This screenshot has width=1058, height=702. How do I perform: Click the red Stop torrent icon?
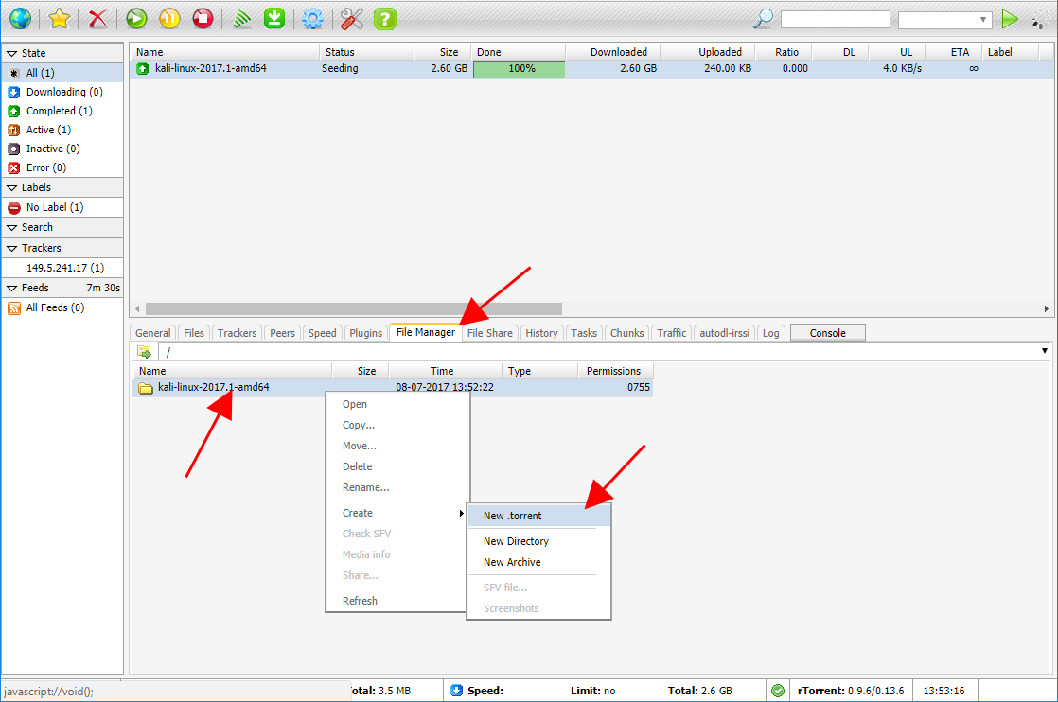pos(203,18)
